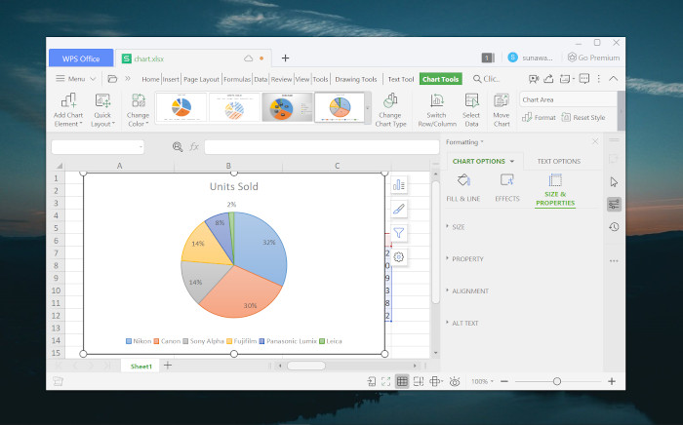Image resolution: width=683 pixels, height=425 pixels.
Task: Switch to Tools tab
Action: click(320, 79)
